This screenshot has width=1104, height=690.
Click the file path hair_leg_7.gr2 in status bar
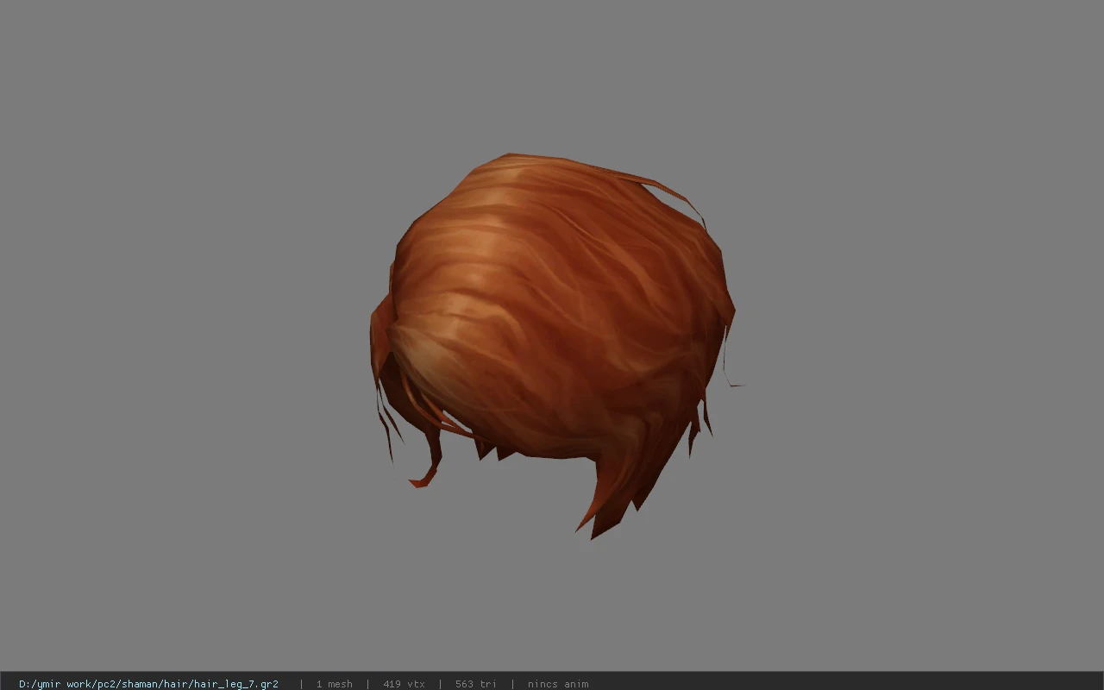(x=148, y=684)
